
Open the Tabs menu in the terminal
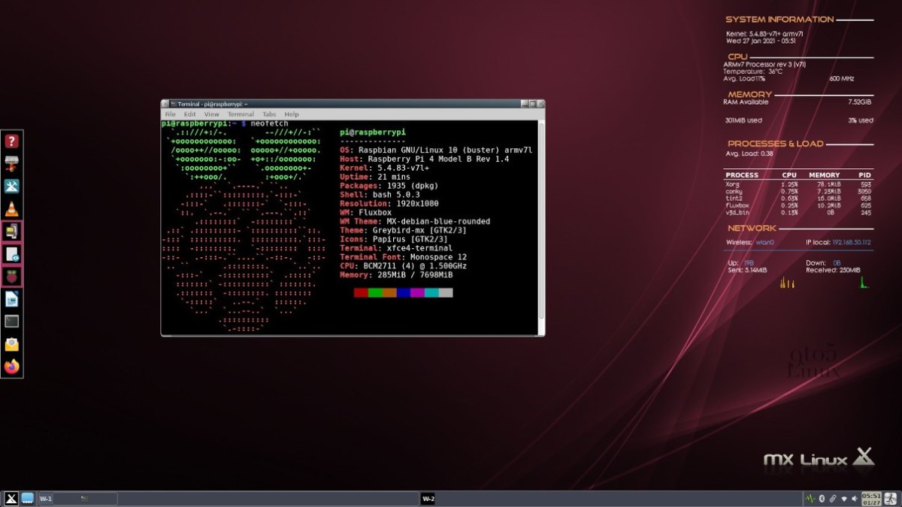269,114
